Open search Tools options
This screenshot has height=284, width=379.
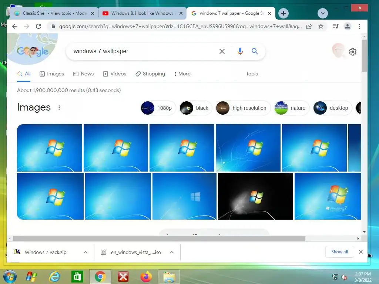(x=252, y=74)
